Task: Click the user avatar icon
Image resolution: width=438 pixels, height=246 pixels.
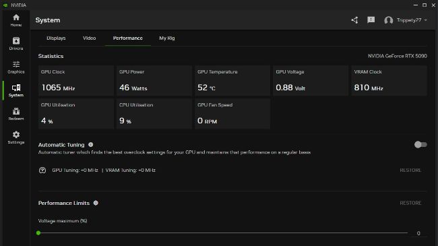Action: (388, 20)
